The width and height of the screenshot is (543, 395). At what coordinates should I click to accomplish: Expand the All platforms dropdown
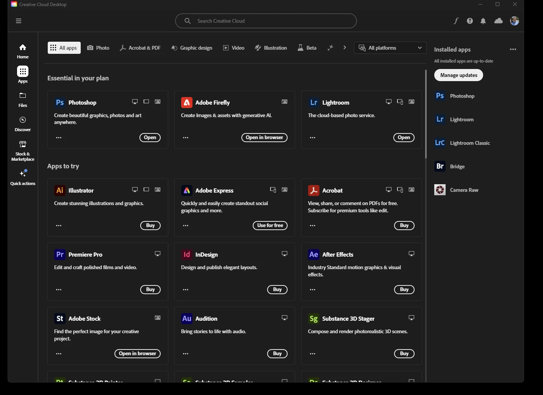(x=390, y=48)
